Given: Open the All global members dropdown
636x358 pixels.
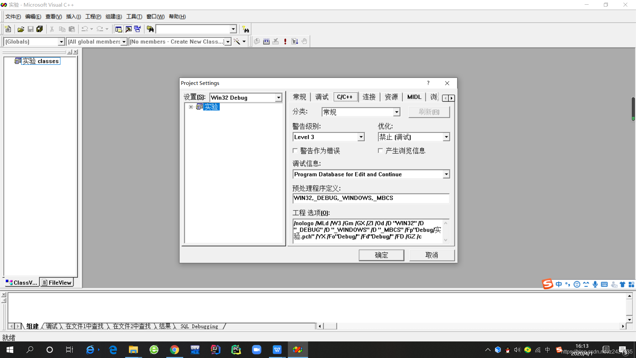Looking at the screenshot, I should [124, 42].
